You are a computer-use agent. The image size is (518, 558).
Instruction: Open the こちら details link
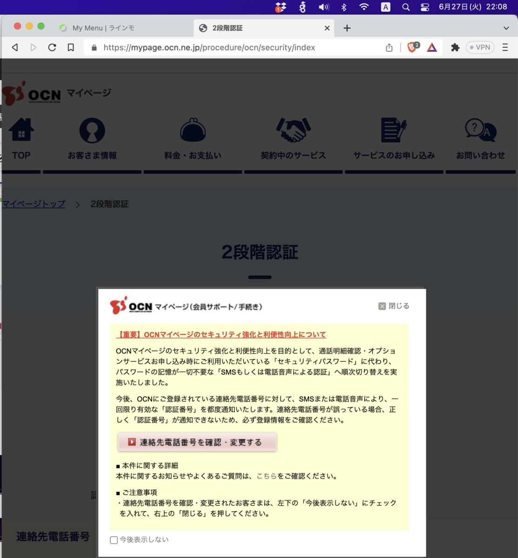tap(267, 476)
